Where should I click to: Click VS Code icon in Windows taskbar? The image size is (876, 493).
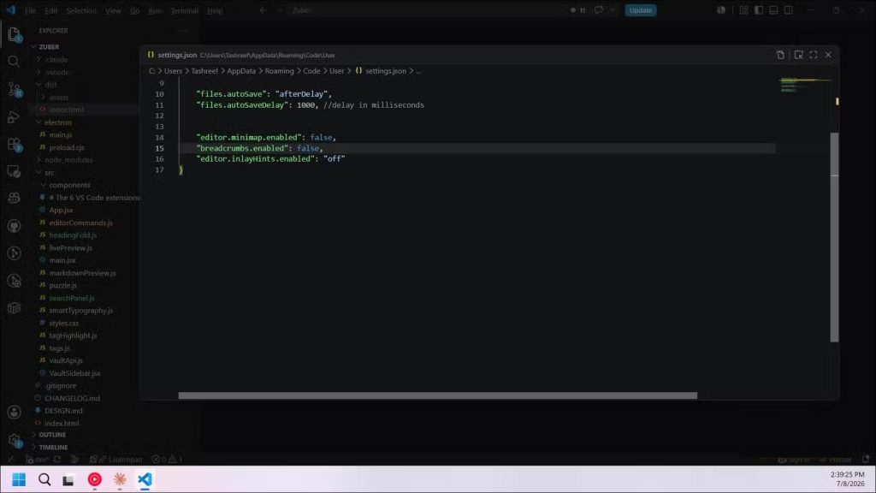pyautogui.click(x=145, y=479)
